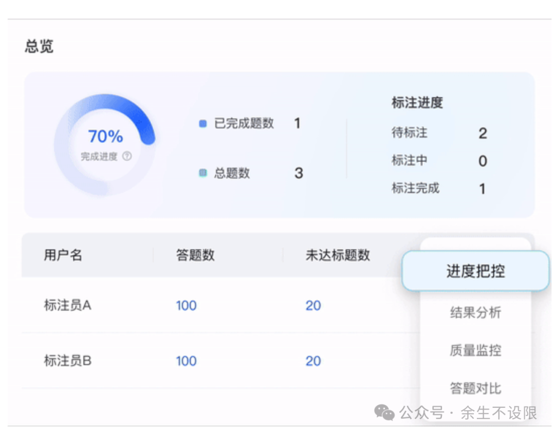Open 标注员B's 未达标题数 value 20
Viewport: 555px width, 435px height.
[x=313, y=361]
